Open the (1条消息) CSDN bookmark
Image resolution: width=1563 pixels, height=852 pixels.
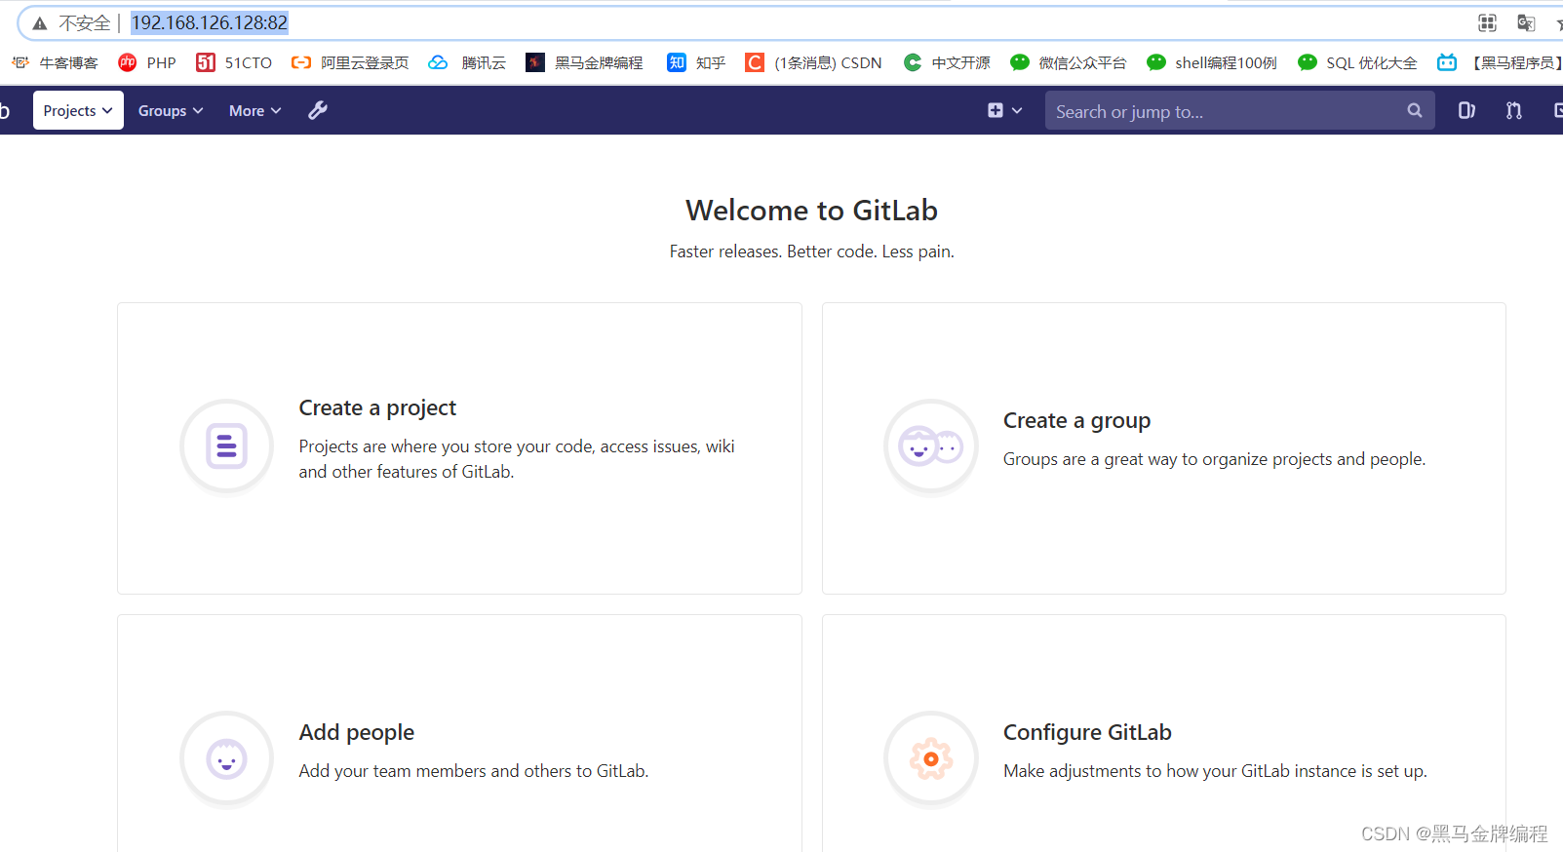pos(813,62)
